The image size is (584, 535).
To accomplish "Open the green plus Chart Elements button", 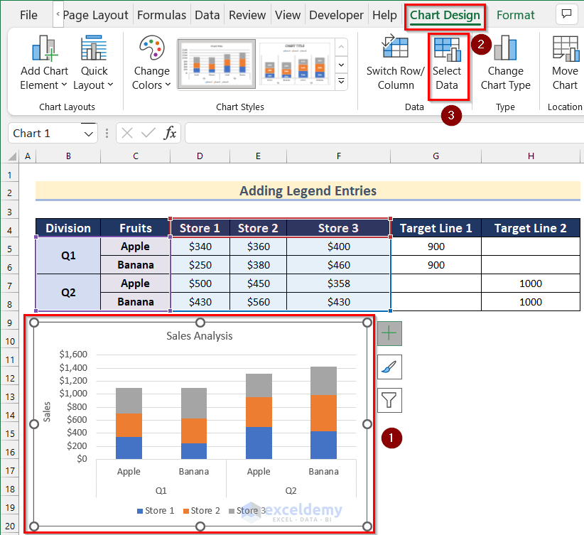I will point(389,333).
